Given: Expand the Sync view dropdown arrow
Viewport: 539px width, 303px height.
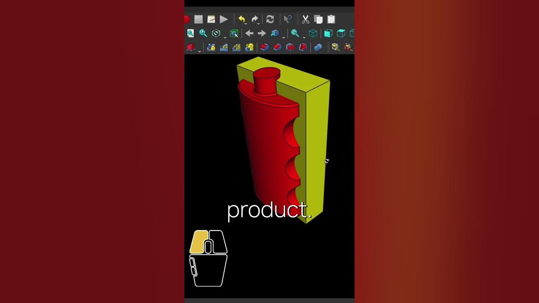Looking at the screenshot, I should coord(304,37).
